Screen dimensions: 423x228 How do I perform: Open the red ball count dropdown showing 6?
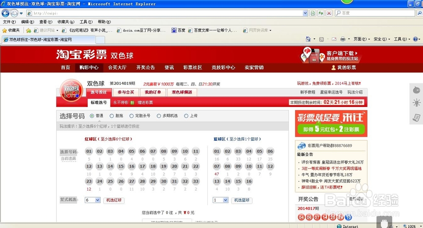click(93, 200)
